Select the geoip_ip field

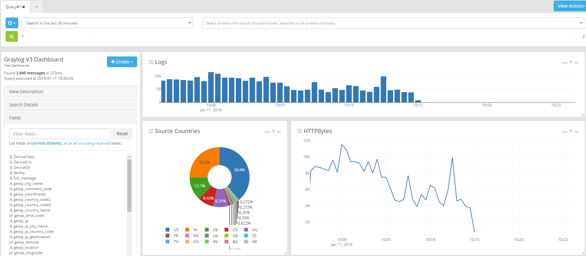[21, 221]
